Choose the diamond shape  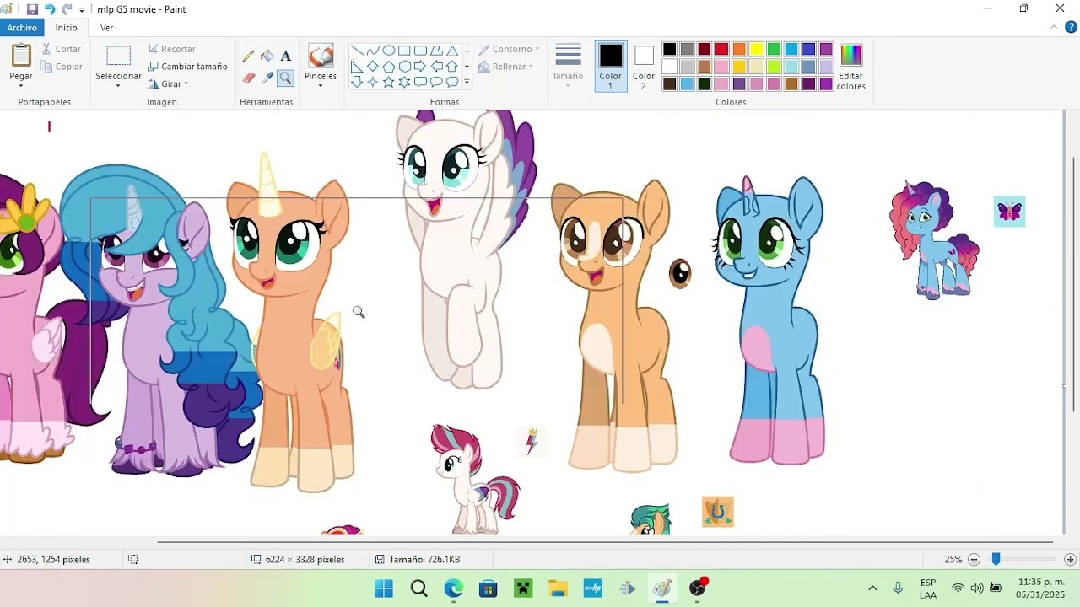373,67
